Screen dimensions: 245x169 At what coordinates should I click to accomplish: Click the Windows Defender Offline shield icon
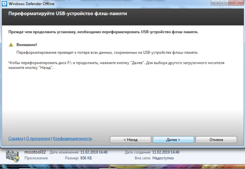tap(4, 4)
